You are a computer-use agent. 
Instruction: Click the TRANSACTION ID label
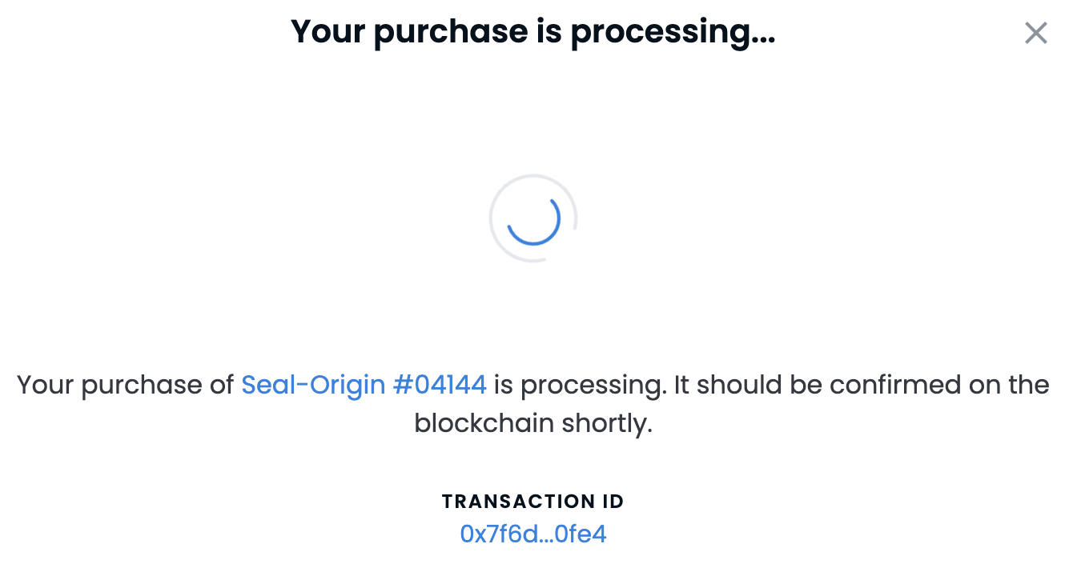[533, 502]
